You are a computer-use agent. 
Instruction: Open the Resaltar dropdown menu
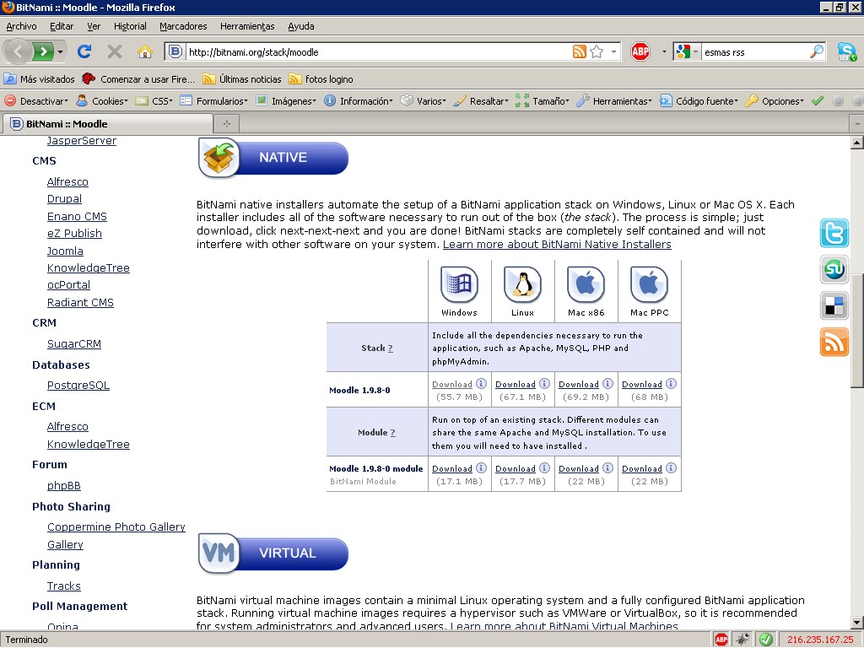pos(480,101)
